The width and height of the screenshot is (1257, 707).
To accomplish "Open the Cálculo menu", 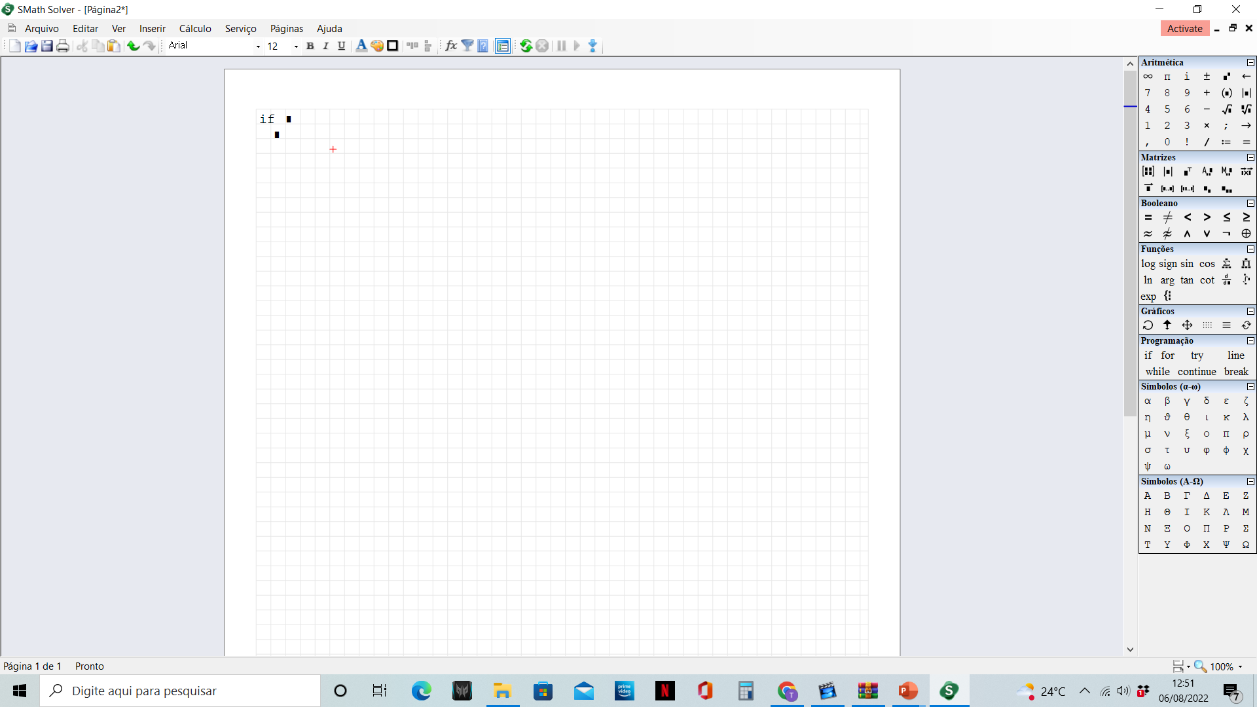I will point(195,29).
